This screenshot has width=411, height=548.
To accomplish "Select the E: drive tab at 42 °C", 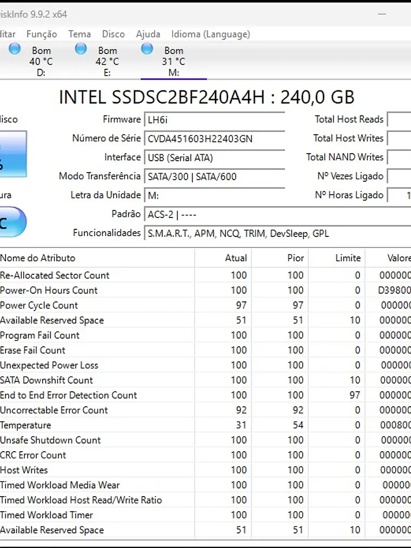I will (x=107, y=61).
